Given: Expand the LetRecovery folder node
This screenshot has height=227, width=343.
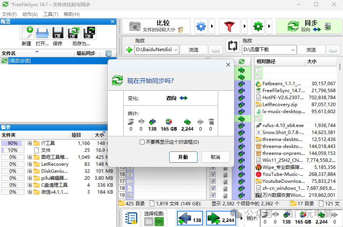Looking at the screenshot, I should (x=30, y=164).
